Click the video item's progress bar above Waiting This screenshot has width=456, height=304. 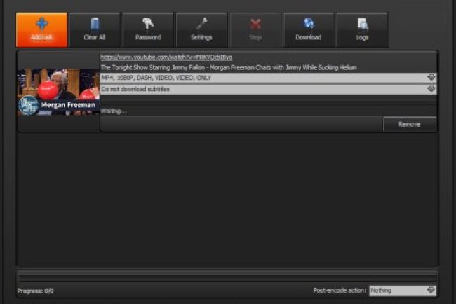coord(268,102)
